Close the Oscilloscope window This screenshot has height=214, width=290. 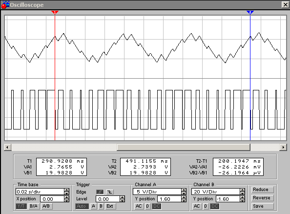(285, 4)
